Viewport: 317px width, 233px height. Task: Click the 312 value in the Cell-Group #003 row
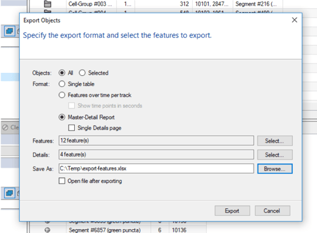184,4
